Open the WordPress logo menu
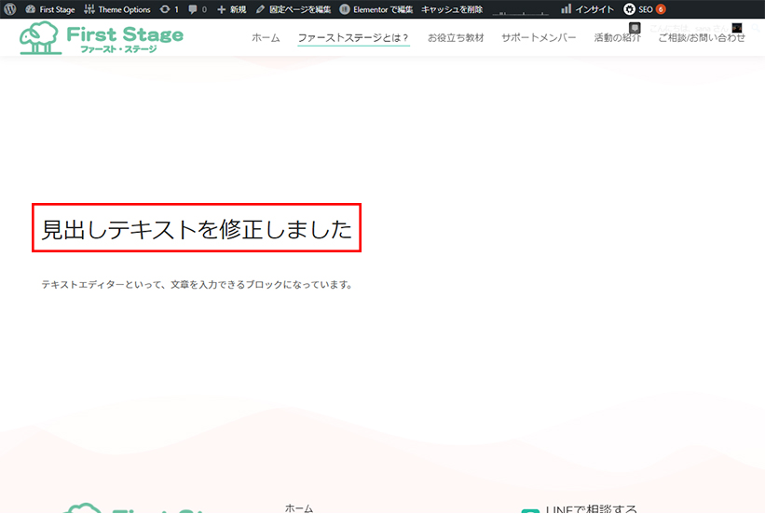Image resolution: width=765 pixels, height=514 pixels. [10, 9]
